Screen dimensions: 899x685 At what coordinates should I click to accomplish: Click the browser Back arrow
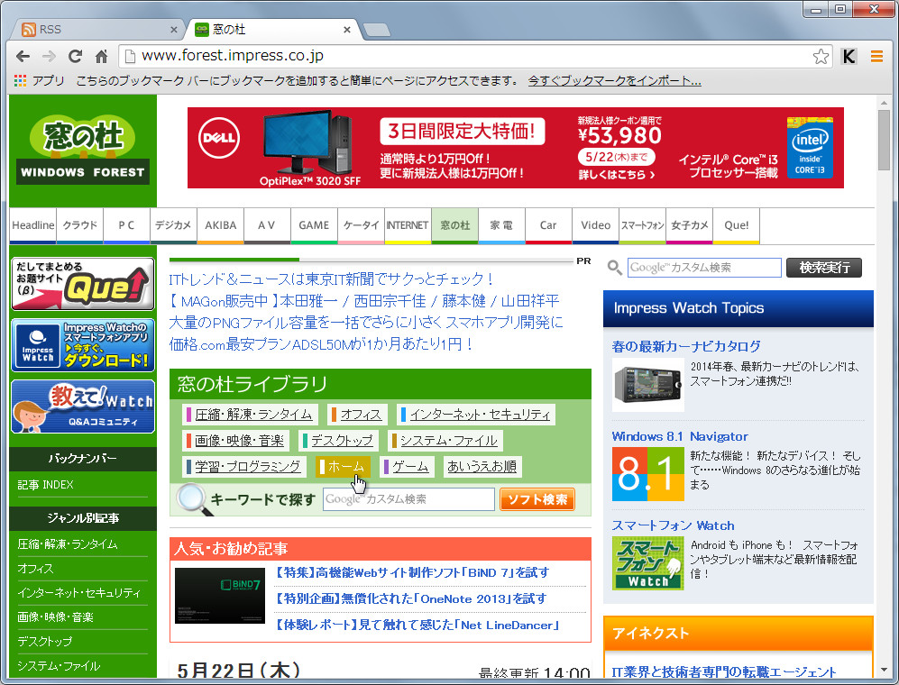click(x=23, y=56)
